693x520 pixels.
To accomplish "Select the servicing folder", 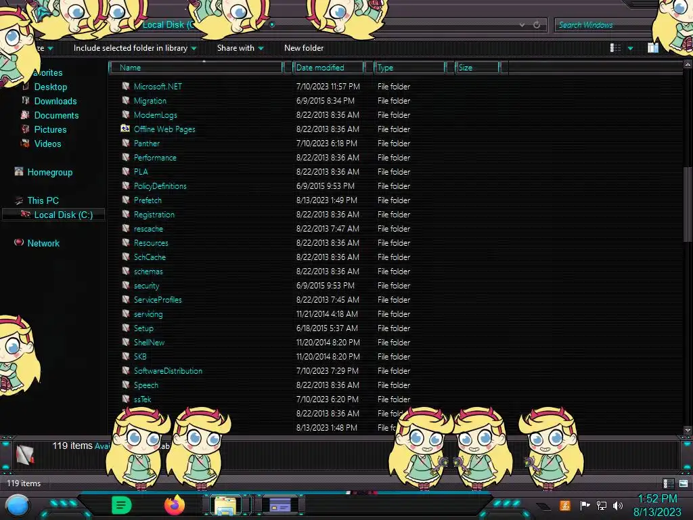I will coord(148,314).
